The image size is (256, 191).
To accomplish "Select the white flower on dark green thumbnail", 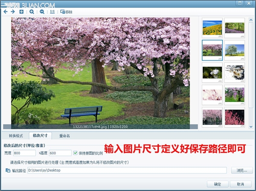I will tap(212, 72).
